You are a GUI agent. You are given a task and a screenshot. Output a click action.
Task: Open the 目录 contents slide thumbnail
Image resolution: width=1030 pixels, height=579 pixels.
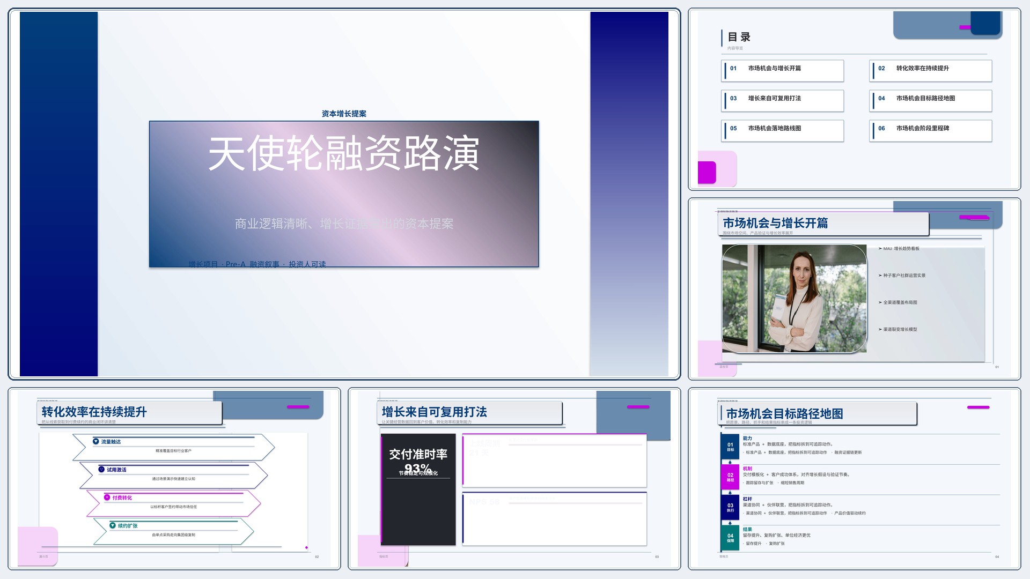pos(855,99)
